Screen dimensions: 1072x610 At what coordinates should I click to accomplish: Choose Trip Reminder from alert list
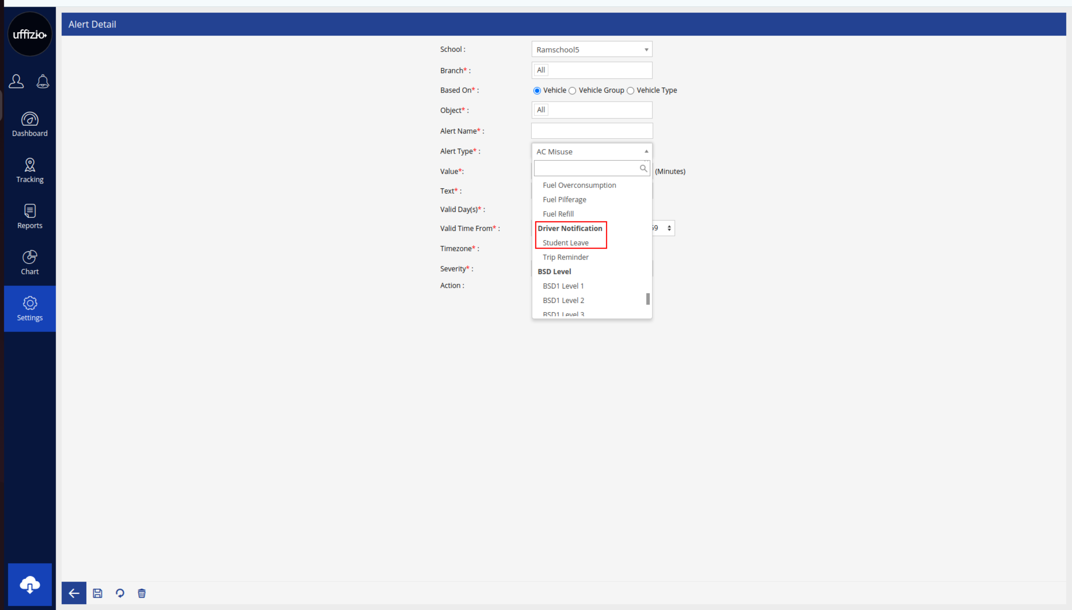click(566, 257)
